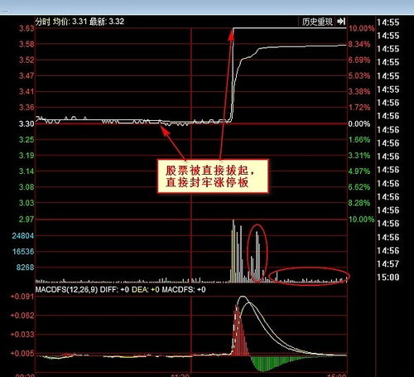Click the DEA: +0 indicator value
414x377 pixels.
[146, 290]
